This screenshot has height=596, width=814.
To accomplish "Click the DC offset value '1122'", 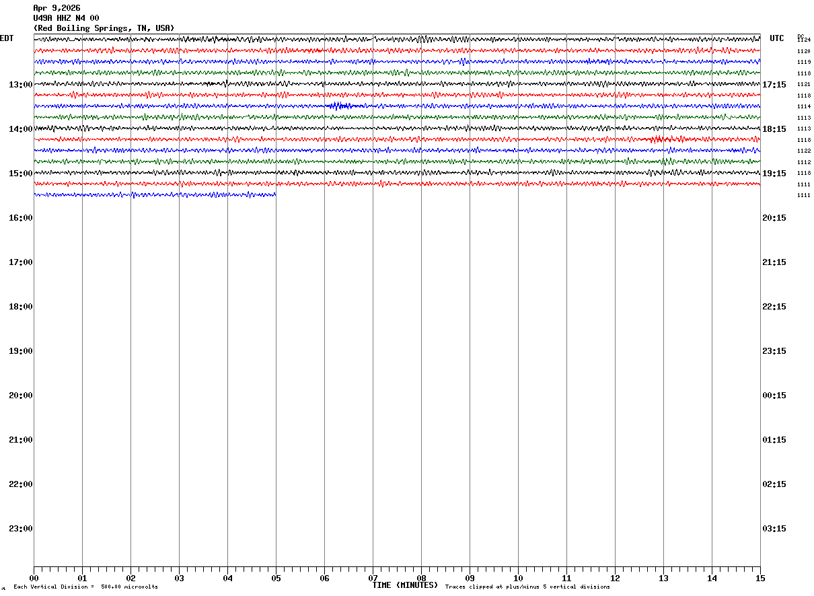I will (x=804, y=151).
